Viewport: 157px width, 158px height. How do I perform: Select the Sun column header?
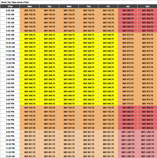(147, 6)
